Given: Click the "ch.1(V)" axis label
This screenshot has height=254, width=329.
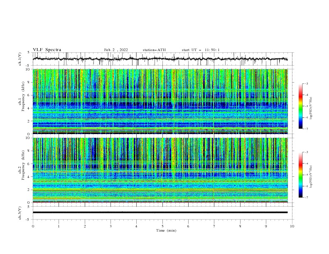Looking at the screenshot, I should click(x=20, y=59).
